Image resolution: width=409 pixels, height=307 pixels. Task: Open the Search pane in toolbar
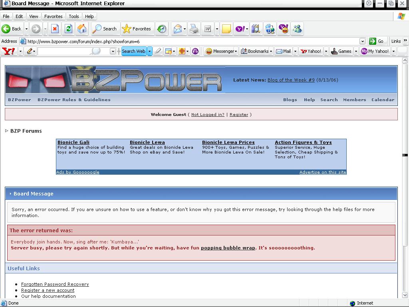(x=105, y=29)
